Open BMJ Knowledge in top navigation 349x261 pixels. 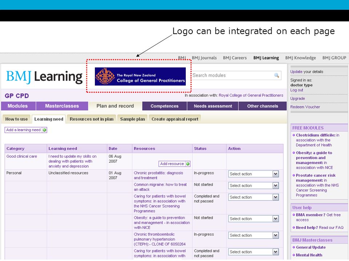301,58
